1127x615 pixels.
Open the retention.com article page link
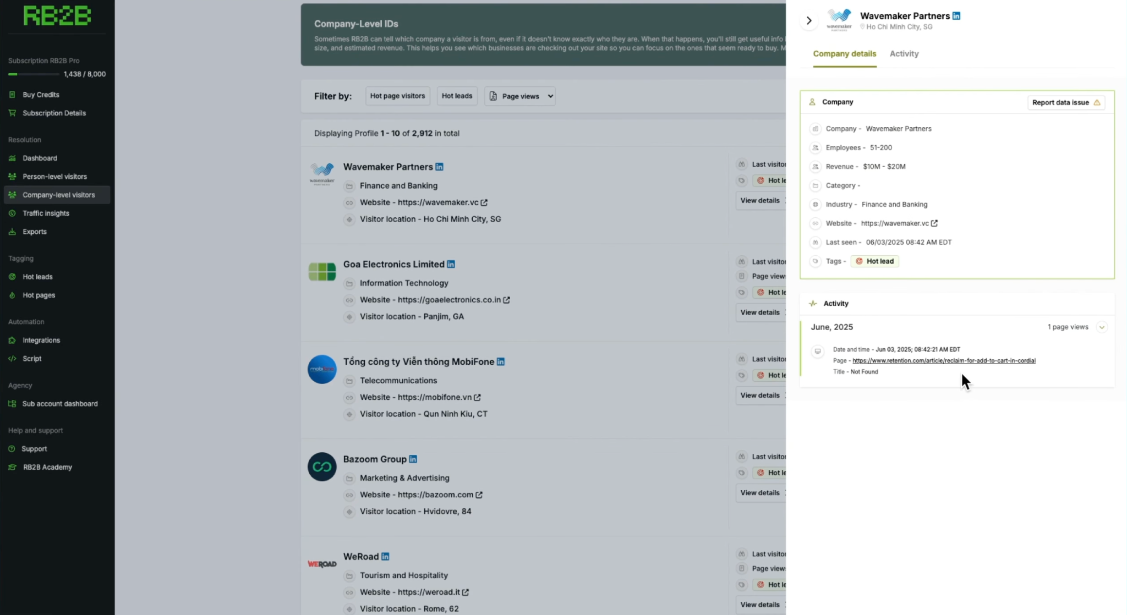(x=944, y=361)
